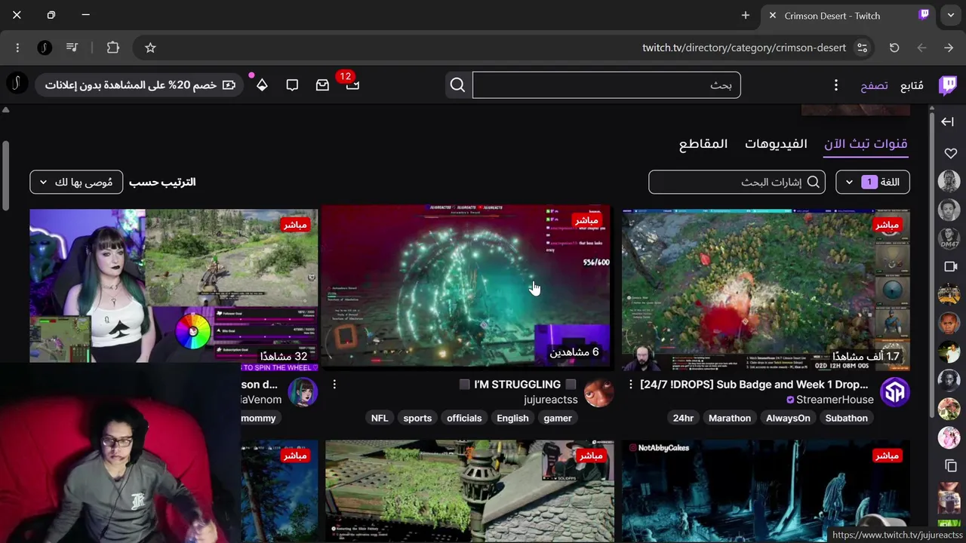Image resolution: width=966 pixels, height=543 pixels.
Task: Click the browser address bar URL
Action: (744, 48)
